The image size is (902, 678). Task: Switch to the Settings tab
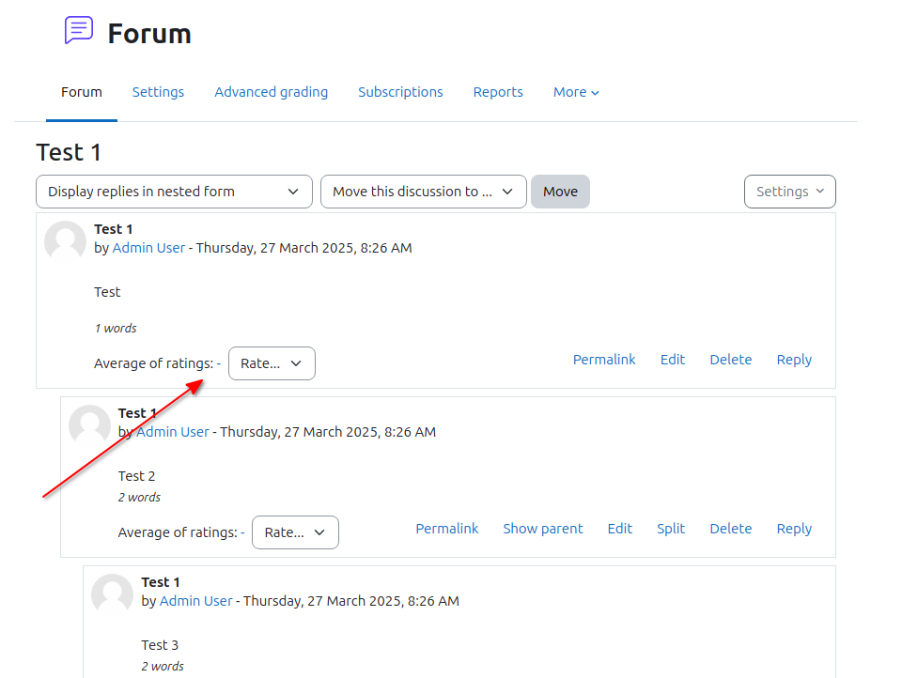point(158,92)
